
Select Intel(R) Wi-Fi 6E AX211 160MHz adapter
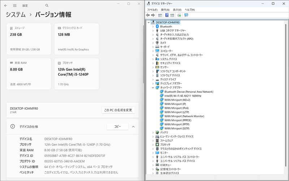(x=182, y=96)
